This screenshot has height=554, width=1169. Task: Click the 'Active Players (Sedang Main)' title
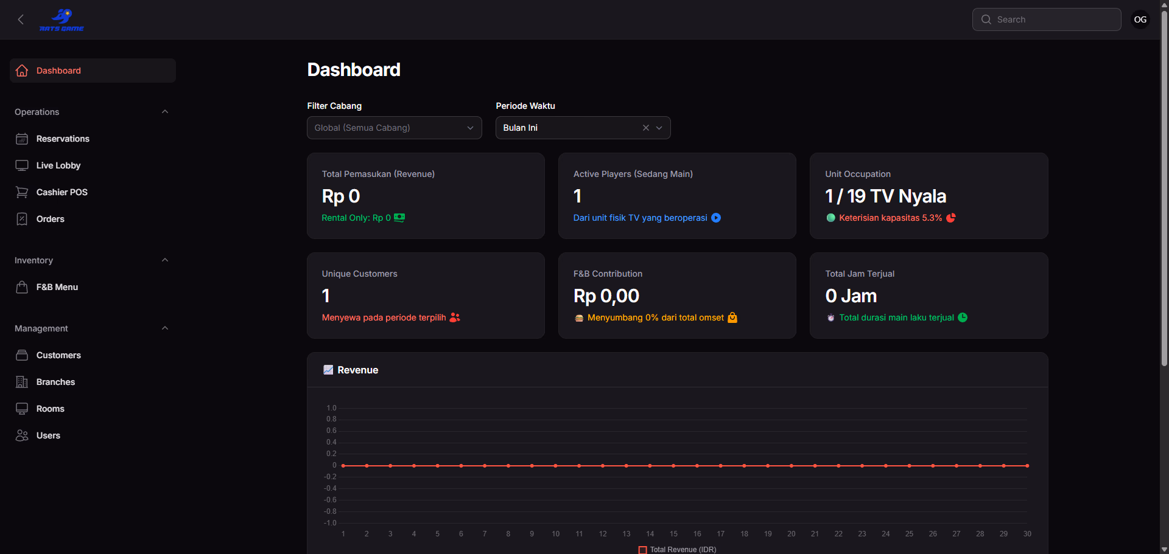point(633,174)
